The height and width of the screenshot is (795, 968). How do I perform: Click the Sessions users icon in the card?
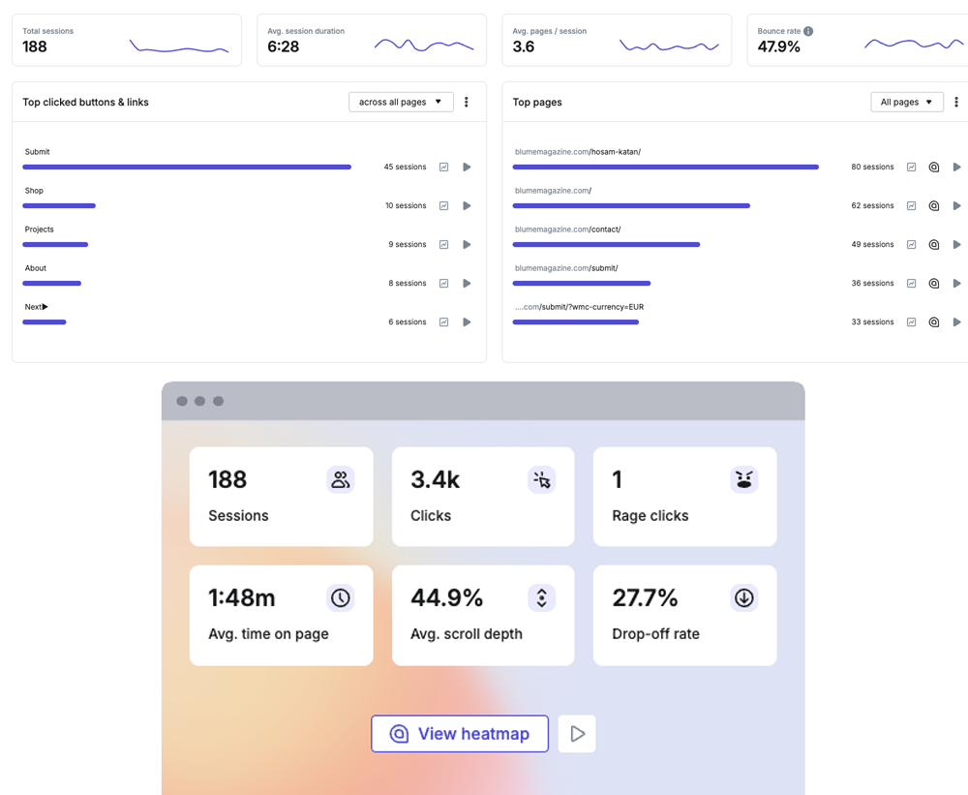[340, 479]
